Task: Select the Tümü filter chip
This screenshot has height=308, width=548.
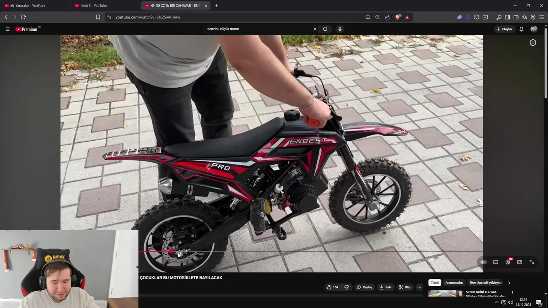Action: (x=435, y=283)
